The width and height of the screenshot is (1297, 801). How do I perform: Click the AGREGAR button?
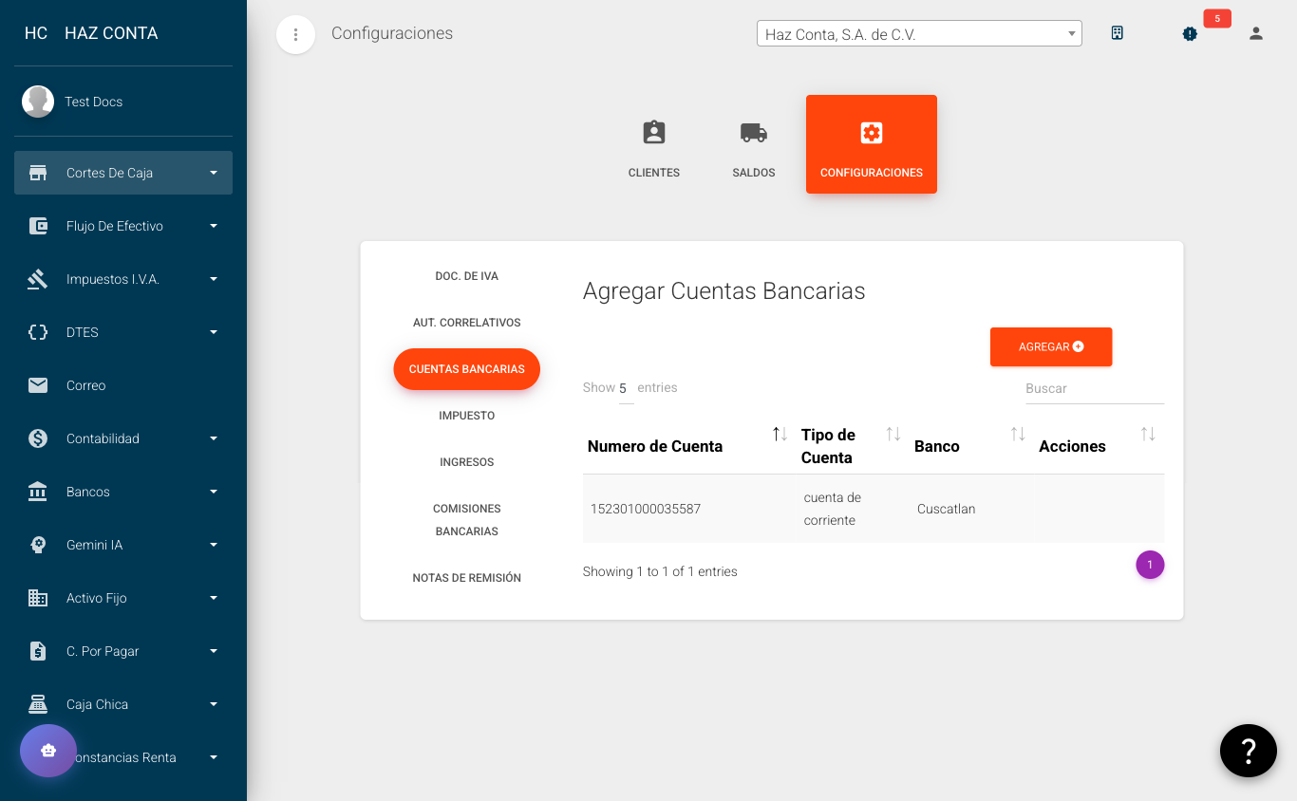click(1051, 346)
